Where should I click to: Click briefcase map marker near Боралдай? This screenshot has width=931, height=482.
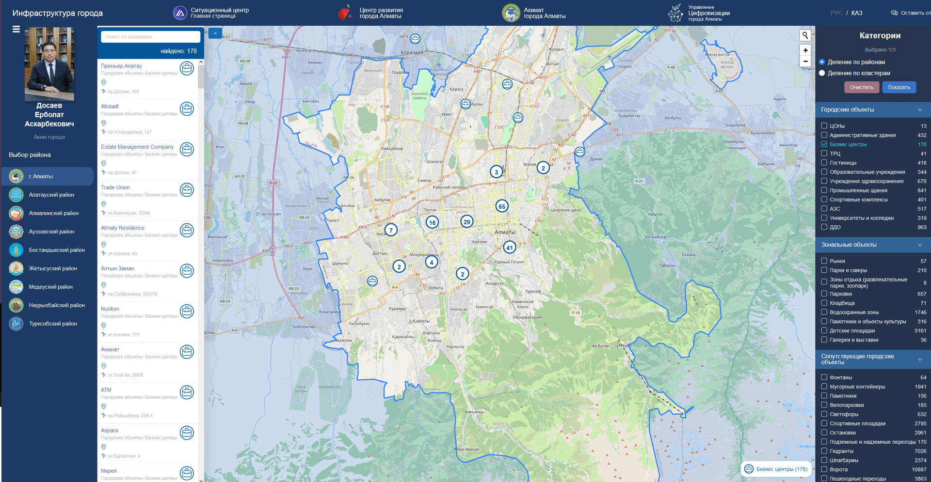415,39
